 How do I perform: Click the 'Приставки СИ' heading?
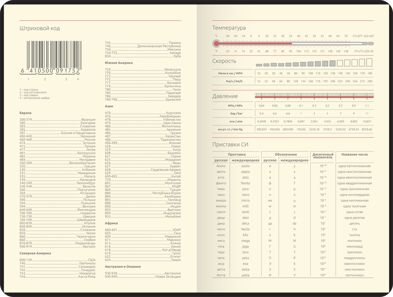coord(232,145)
